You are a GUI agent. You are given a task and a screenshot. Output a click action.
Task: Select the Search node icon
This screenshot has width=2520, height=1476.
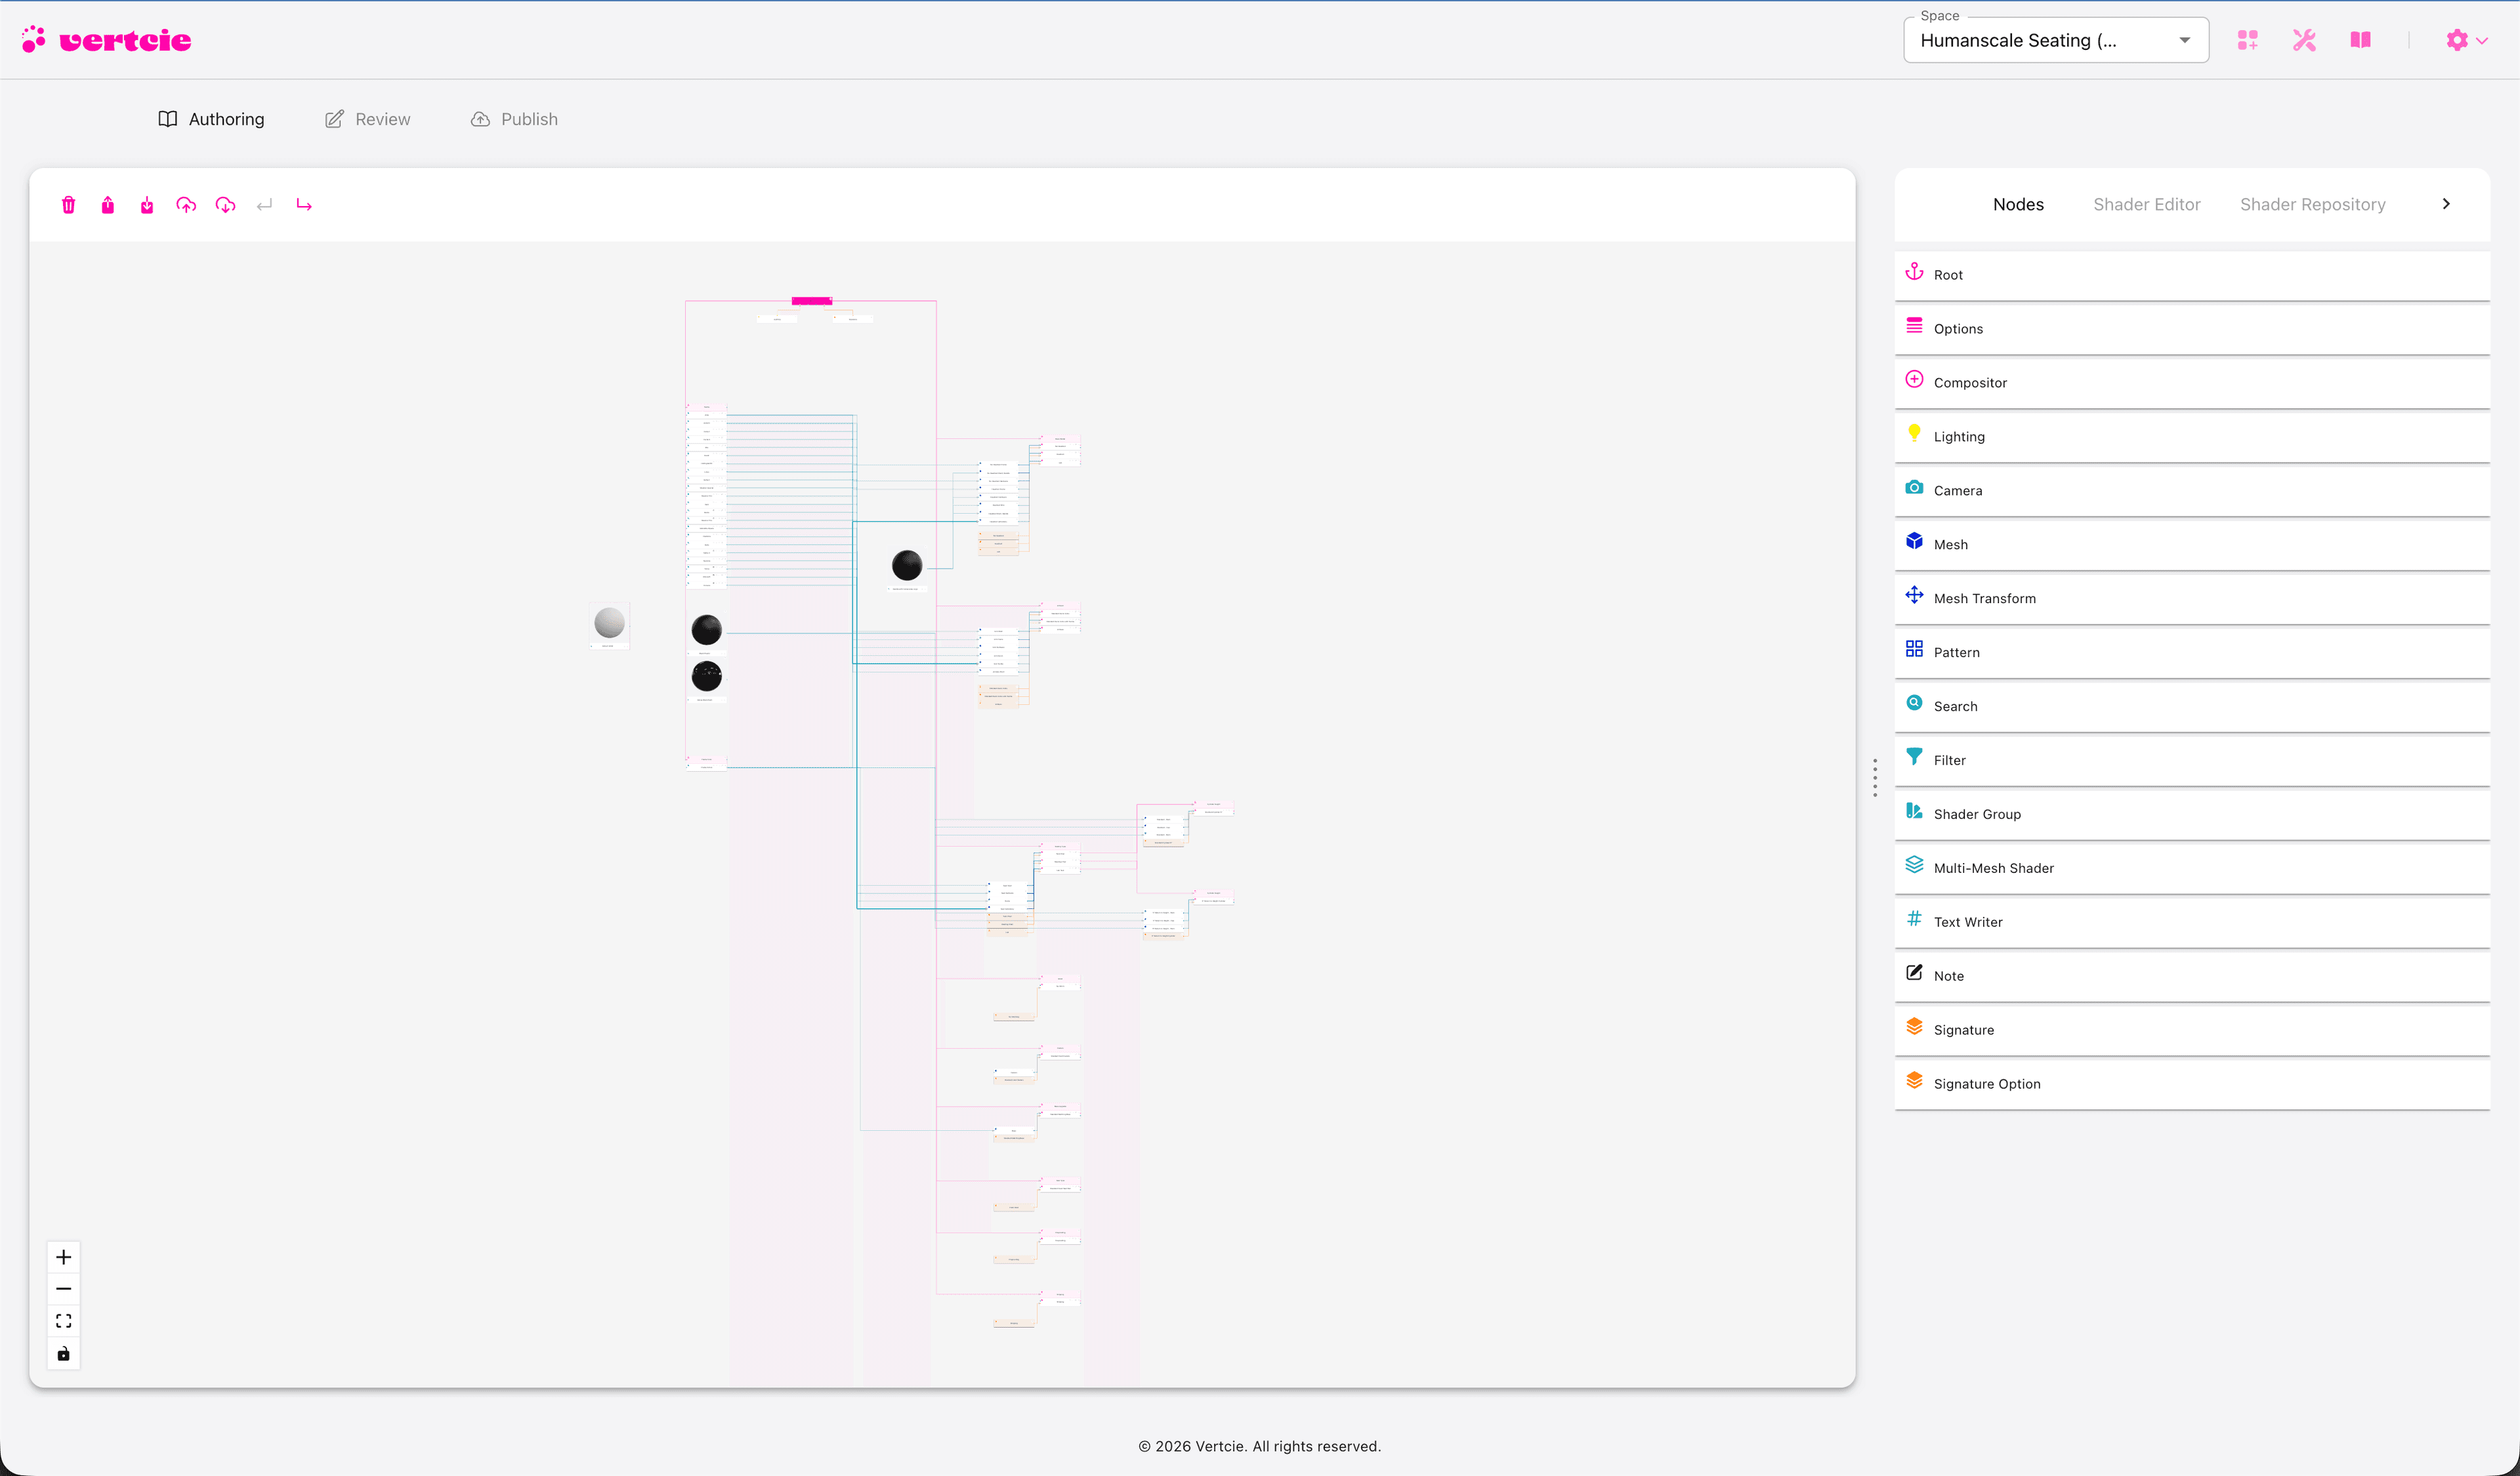coord(1914,704)
